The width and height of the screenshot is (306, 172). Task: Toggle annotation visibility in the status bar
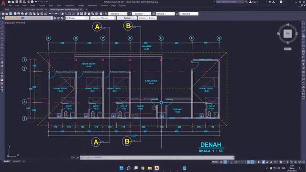pyautogui.click(x=263, y=162)
